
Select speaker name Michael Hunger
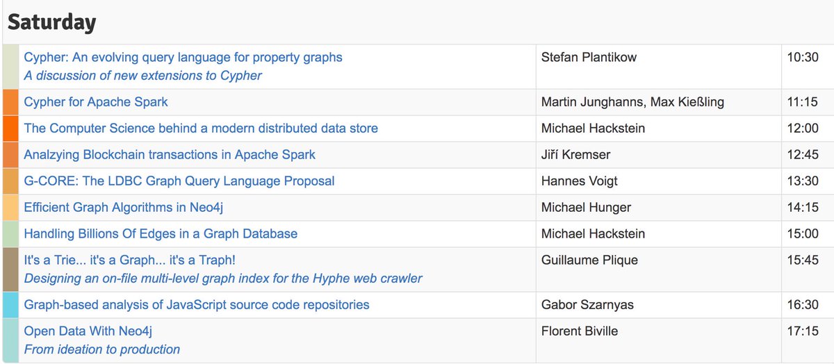click(x=587, y=208)
